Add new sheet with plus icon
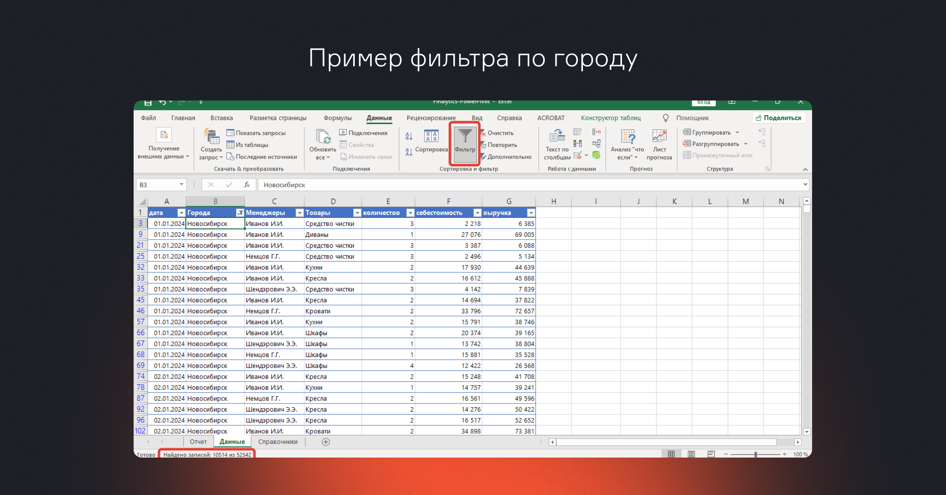Screen dimensions: 946x495 pos(326,442)
